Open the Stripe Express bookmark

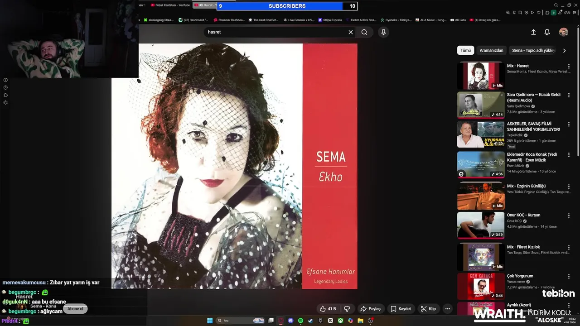(330, 20)
